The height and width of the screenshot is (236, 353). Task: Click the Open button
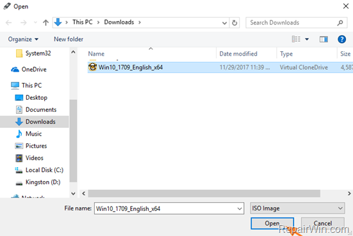pos(272,223)
